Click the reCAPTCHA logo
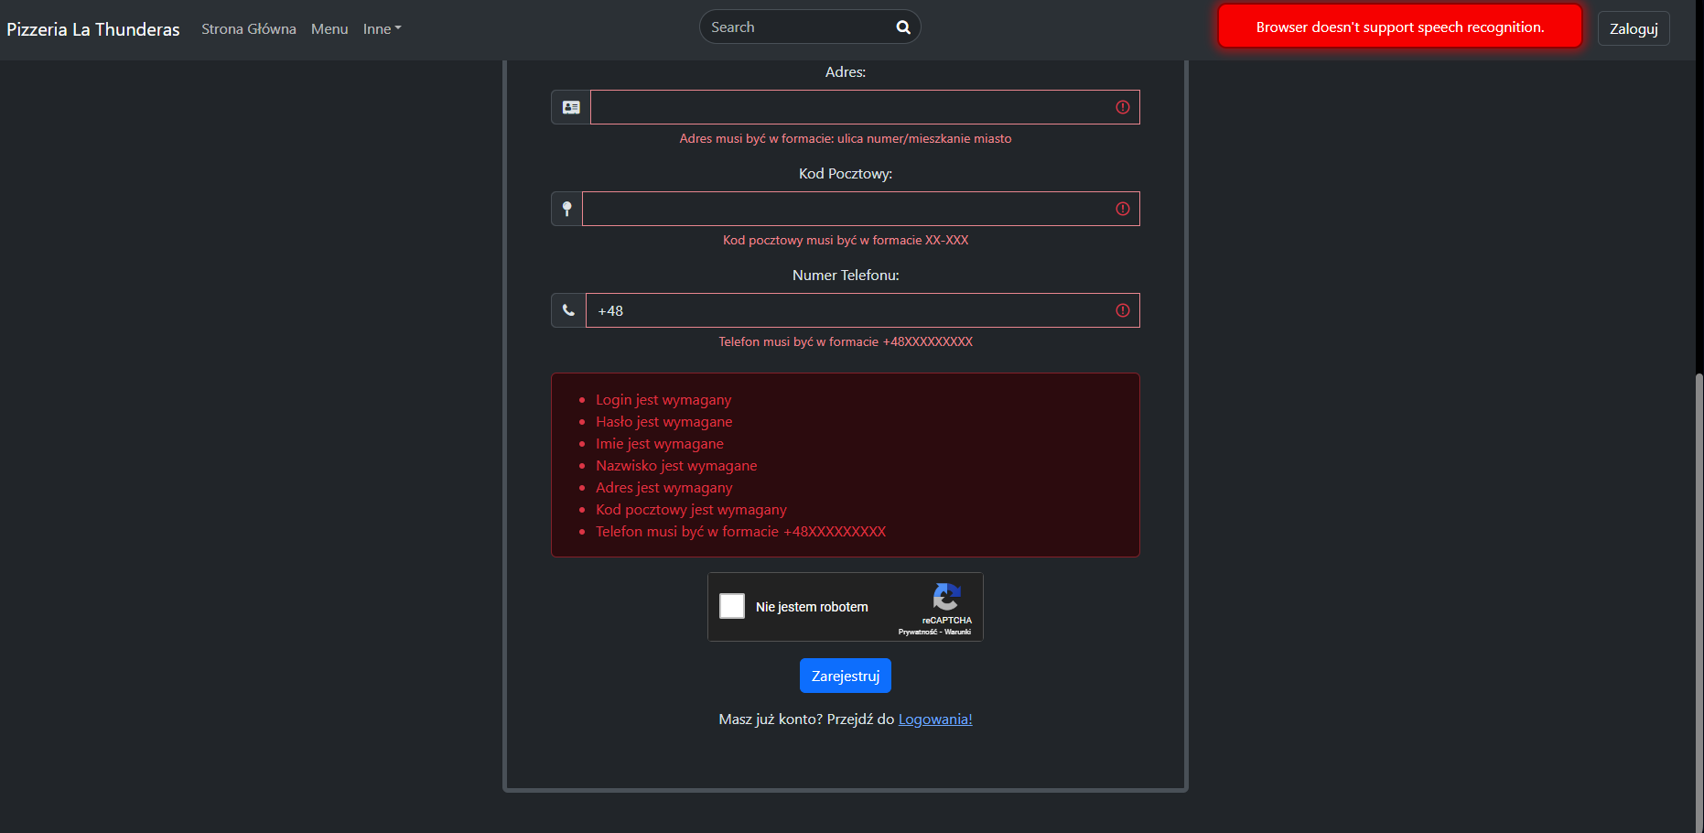This screenshot has width=1704, height=833. coord(946,598)
